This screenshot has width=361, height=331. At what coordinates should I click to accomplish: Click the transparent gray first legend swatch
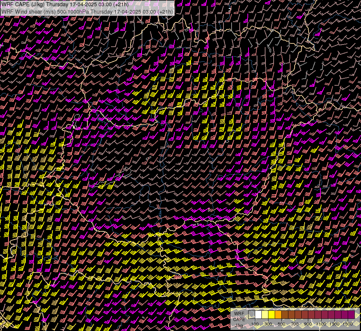[251, 314]
